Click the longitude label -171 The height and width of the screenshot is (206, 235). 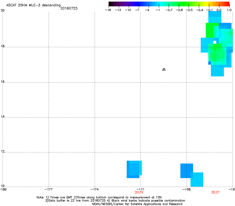(x=140, y=190)
